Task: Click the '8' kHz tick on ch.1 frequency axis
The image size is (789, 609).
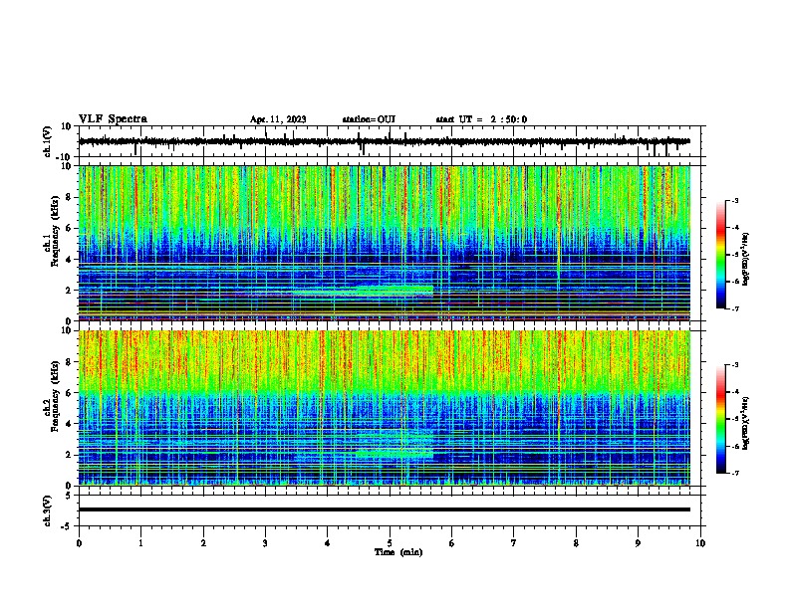Action: tap(69, 197)
